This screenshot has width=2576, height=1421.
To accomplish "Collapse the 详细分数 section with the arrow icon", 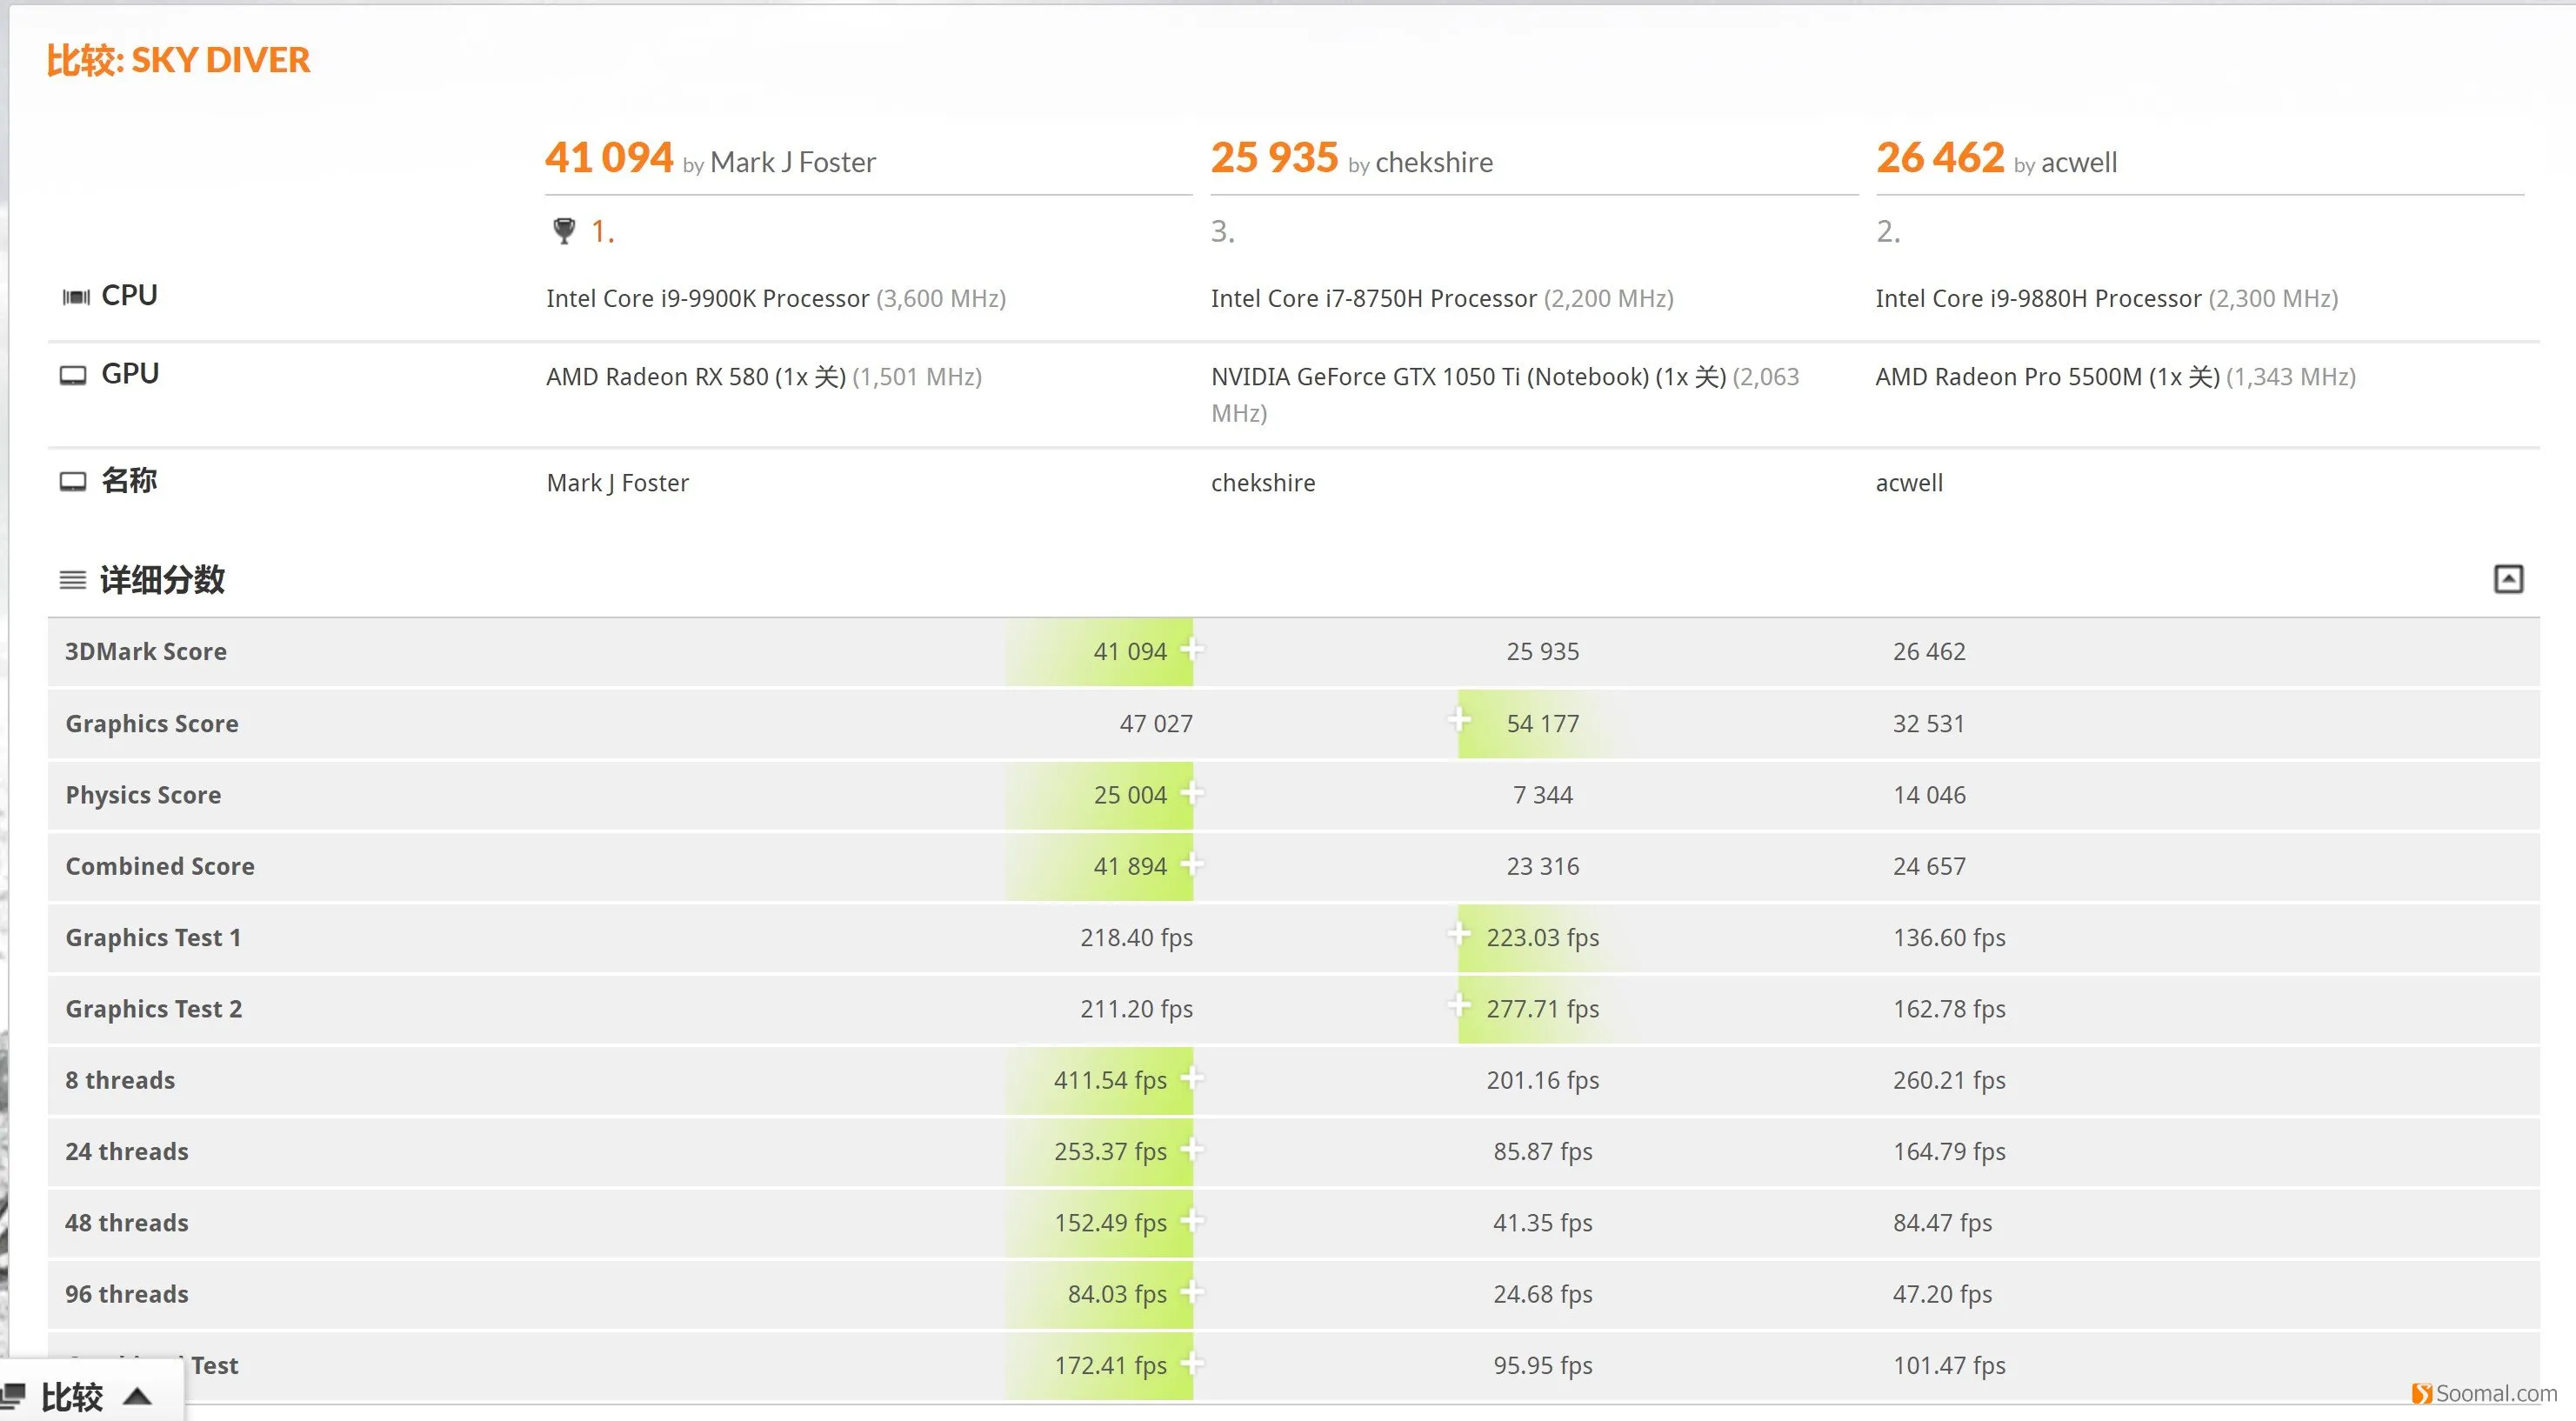I will (x=2508, y=579).
